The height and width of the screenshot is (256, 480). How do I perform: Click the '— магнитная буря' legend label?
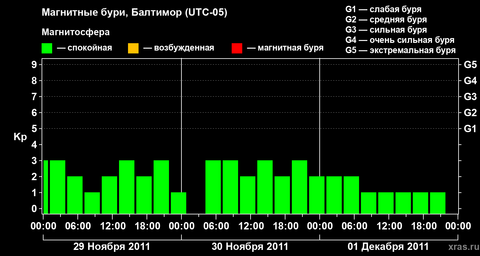click(x=285, y=48)
